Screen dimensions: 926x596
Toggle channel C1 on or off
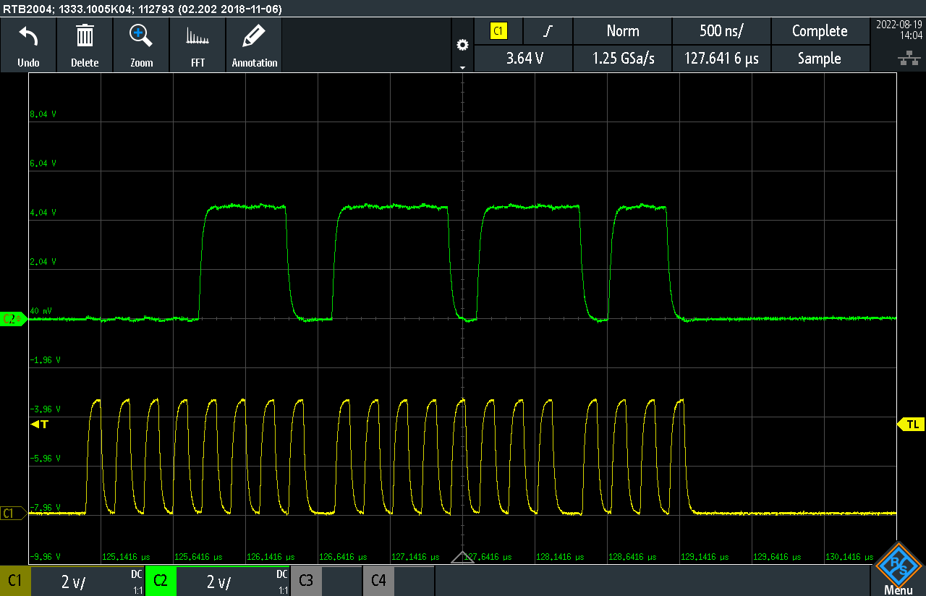[x=15, y=581]
